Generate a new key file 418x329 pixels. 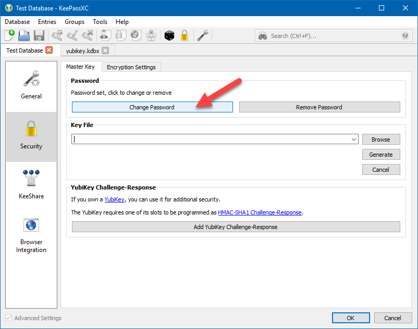click(x=381, y=155)
